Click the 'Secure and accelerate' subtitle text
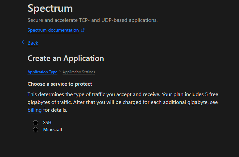The width and height of the screenshot is (239, 157). point(92,20)
